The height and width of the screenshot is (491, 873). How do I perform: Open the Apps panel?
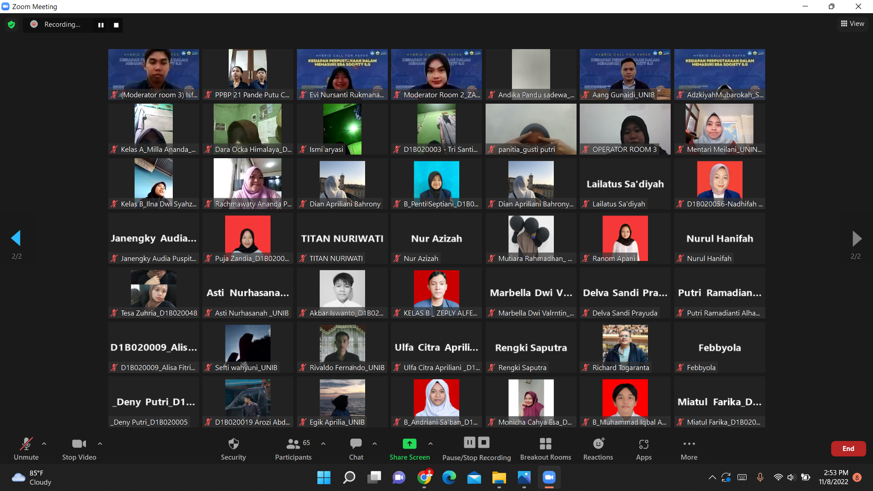pos(643,448)
